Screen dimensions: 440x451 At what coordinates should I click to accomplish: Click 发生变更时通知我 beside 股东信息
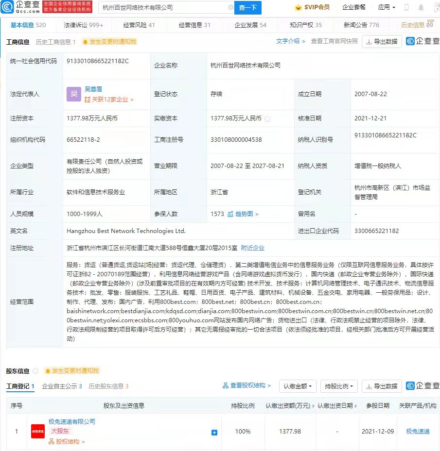[x=72, y=371]
